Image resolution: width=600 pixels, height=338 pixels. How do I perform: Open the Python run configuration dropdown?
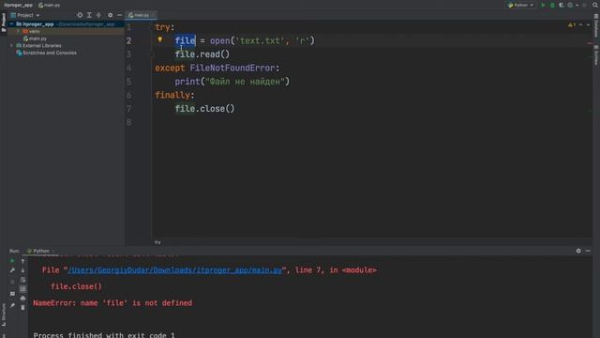tap(520, 5)
